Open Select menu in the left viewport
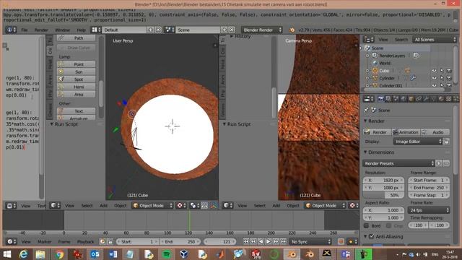 tap(87, 205)
